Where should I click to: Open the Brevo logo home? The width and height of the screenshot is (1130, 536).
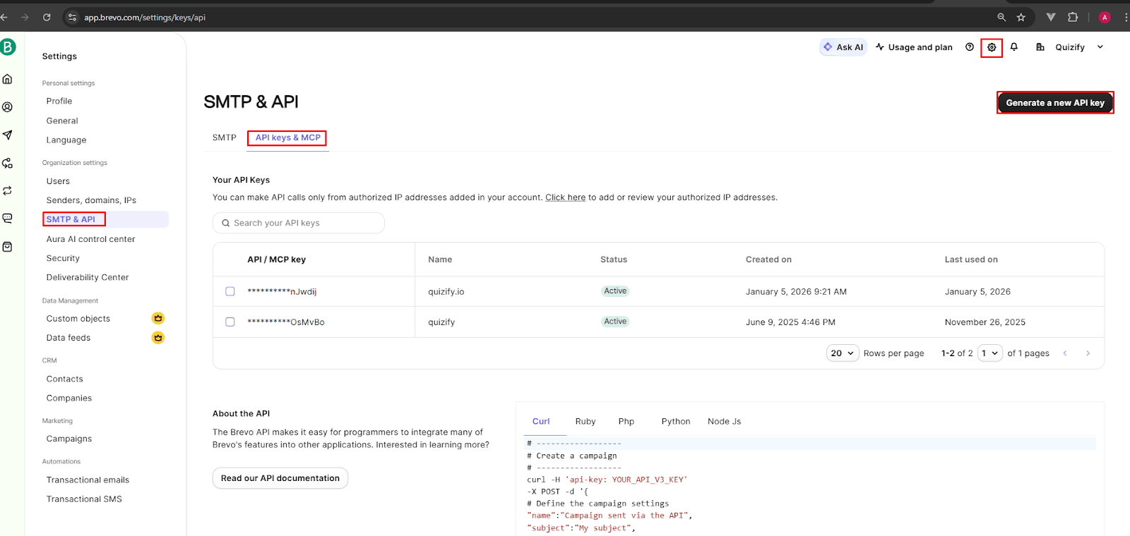(x=7, y=47)
